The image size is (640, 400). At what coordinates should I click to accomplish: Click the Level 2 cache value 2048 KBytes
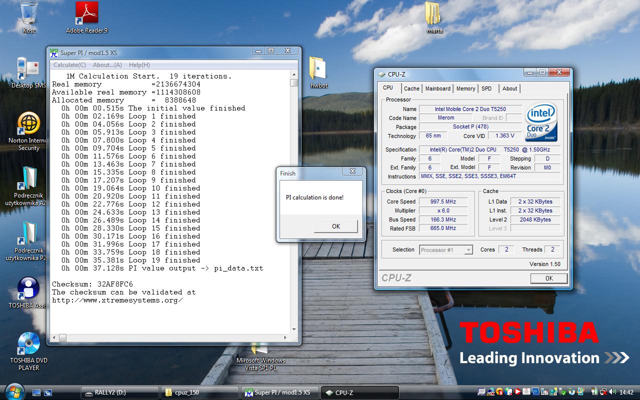tap(534, 219)
